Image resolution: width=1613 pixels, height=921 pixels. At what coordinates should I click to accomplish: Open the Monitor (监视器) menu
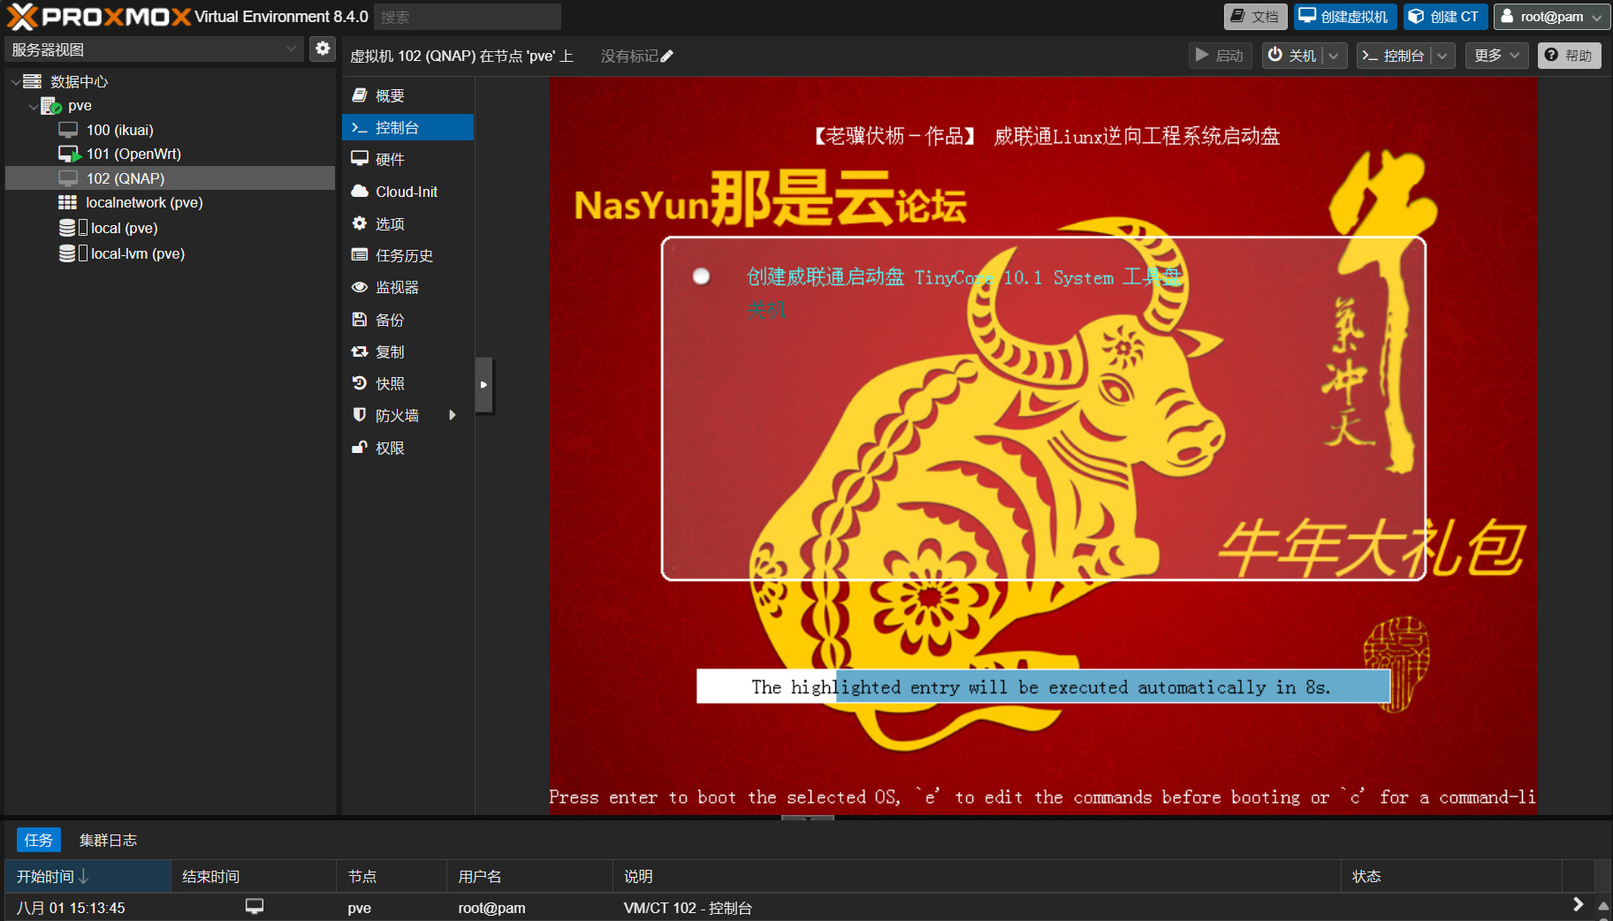[x=407, y=287]
